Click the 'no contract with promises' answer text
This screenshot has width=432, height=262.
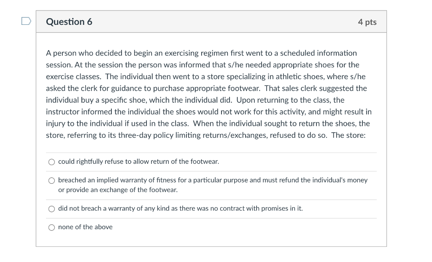(181, 208)
